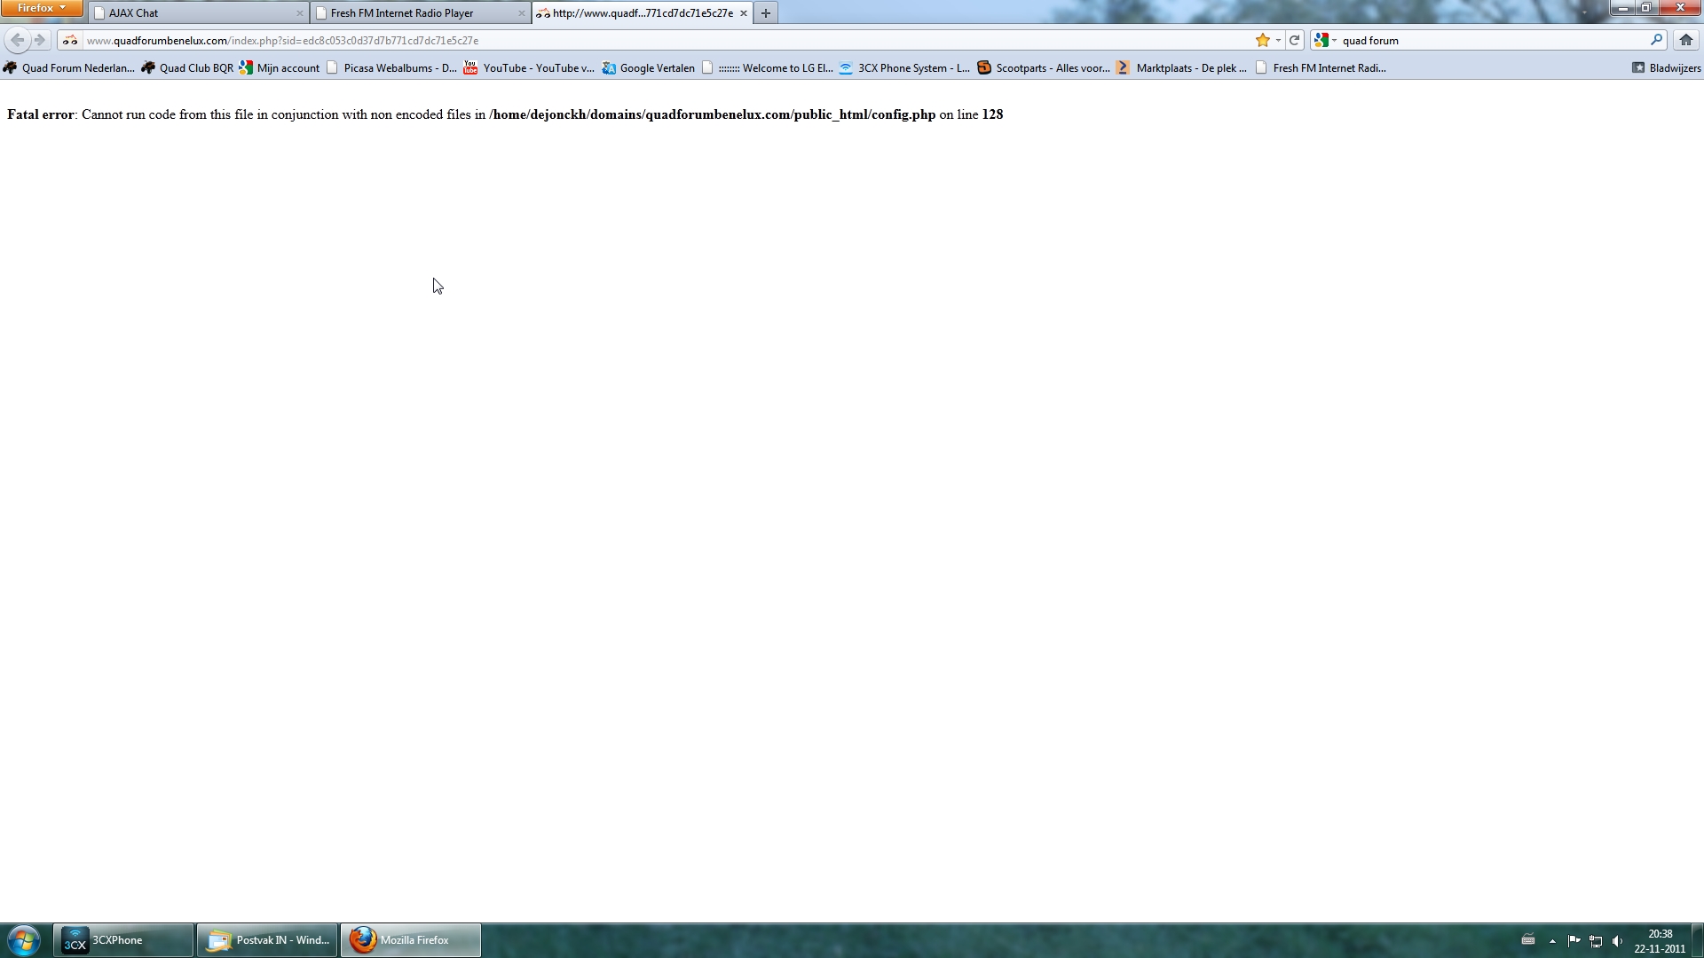Click the back navigation arrow
The width and height of the screenshot is (1704, 958).
point(17,40)
